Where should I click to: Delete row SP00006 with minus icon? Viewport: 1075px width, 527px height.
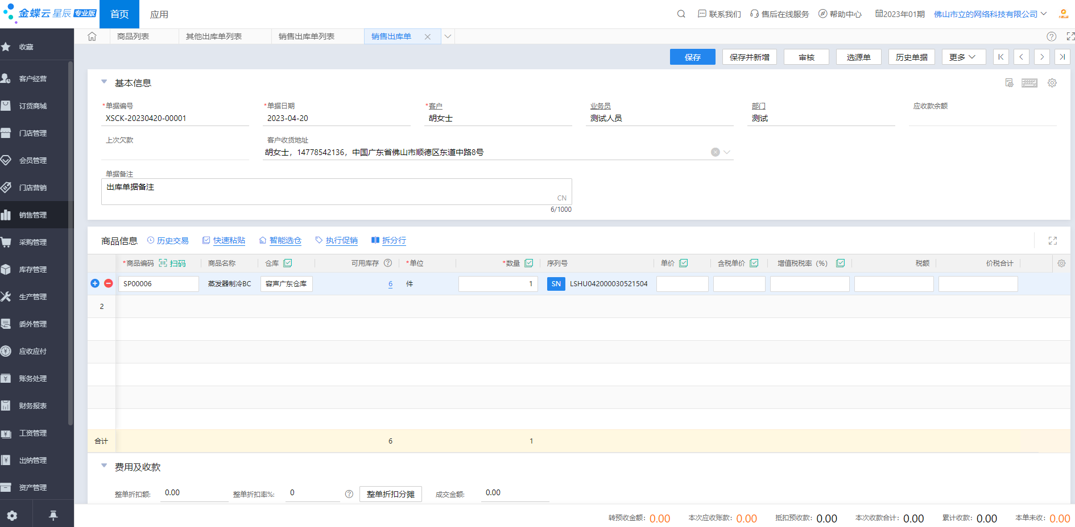(x=108, y=283)
